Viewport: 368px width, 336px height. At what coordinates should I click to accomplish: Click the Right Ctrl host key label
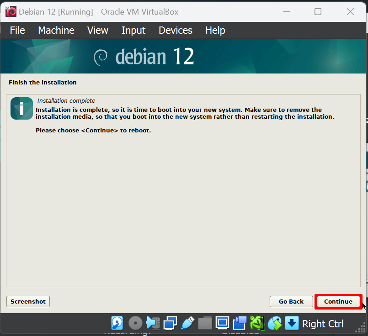pos(323,324)
